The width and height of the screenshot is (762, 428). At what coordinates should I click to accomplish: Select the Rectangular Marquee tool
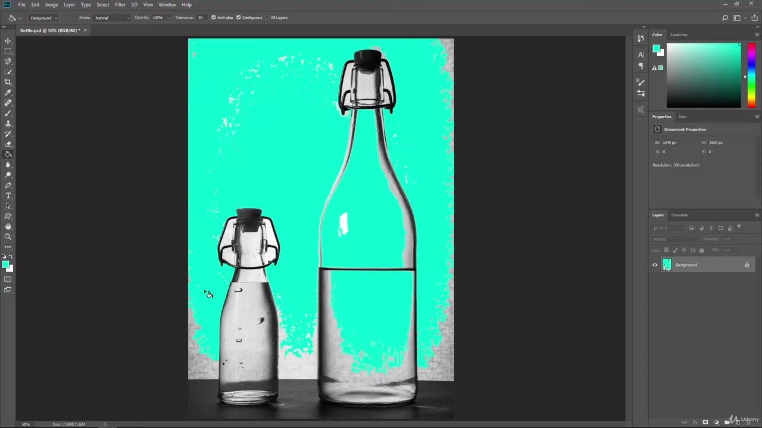tap(8, 51)
